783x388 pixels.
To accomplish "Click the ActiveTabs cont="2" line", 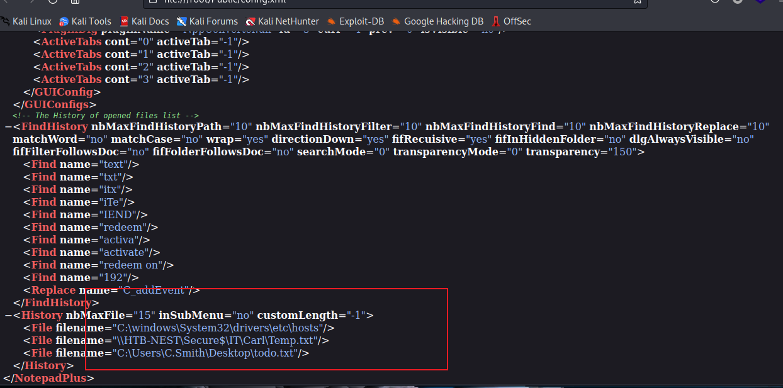I will pos(142,67).
